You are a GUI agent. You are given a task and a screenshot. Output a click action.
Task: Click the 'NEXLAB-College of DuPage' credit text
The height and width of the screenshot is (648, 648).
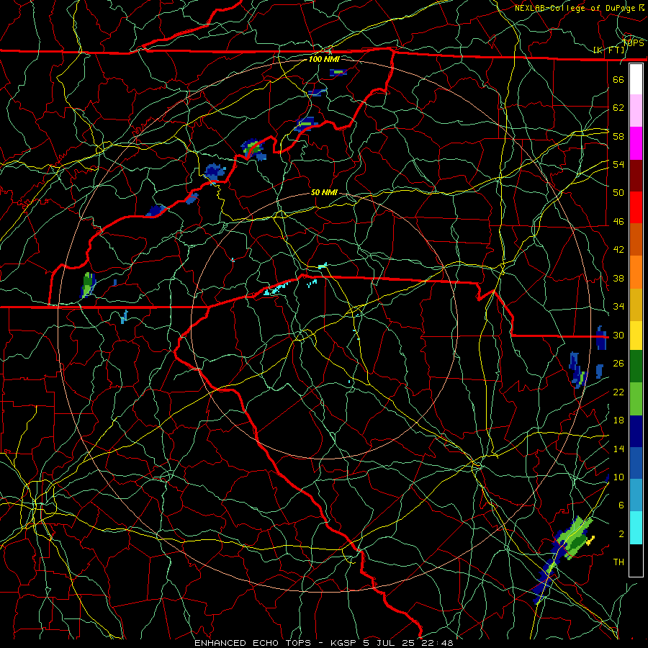coord(575,8)
